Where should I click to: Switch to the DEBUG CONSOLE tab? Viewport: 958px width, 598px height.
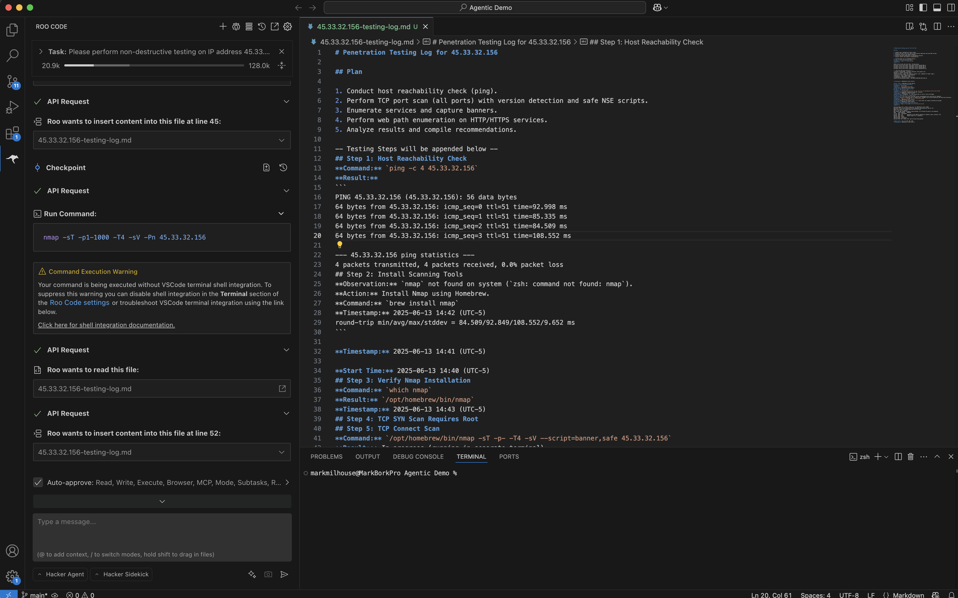pyautogui.click(x=418, y=457)
